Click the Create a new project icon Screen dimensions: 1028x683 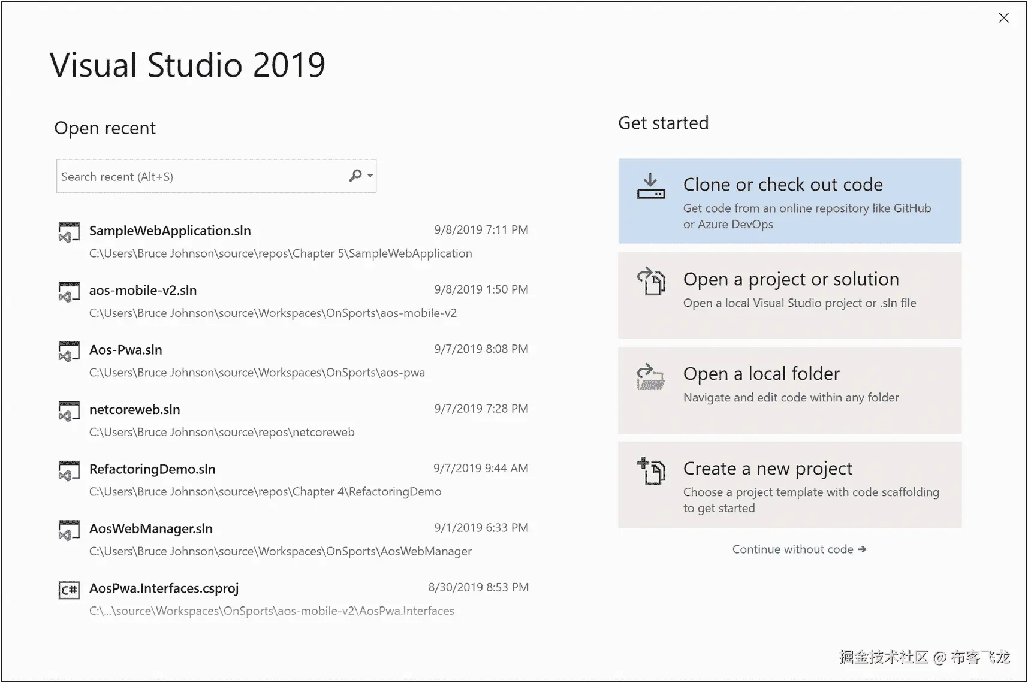[x=650, y=471]
